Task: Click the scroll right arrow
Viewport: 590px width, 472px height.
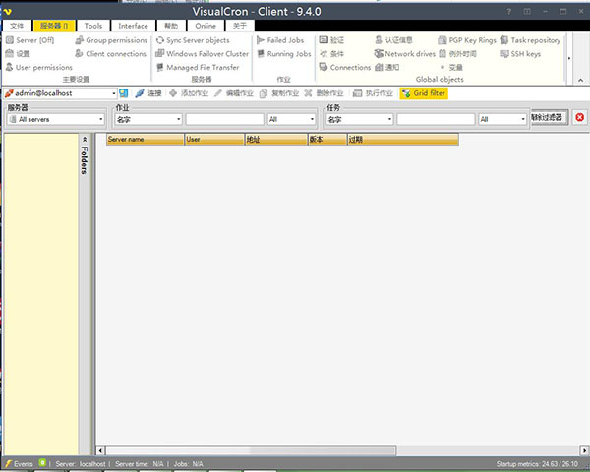Action: (x=584, y=450)
